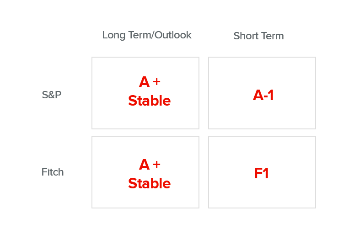Click the S&P row's A + rating text
The width and height of the screenshot is (354, 240).
[x=150, y=82]
